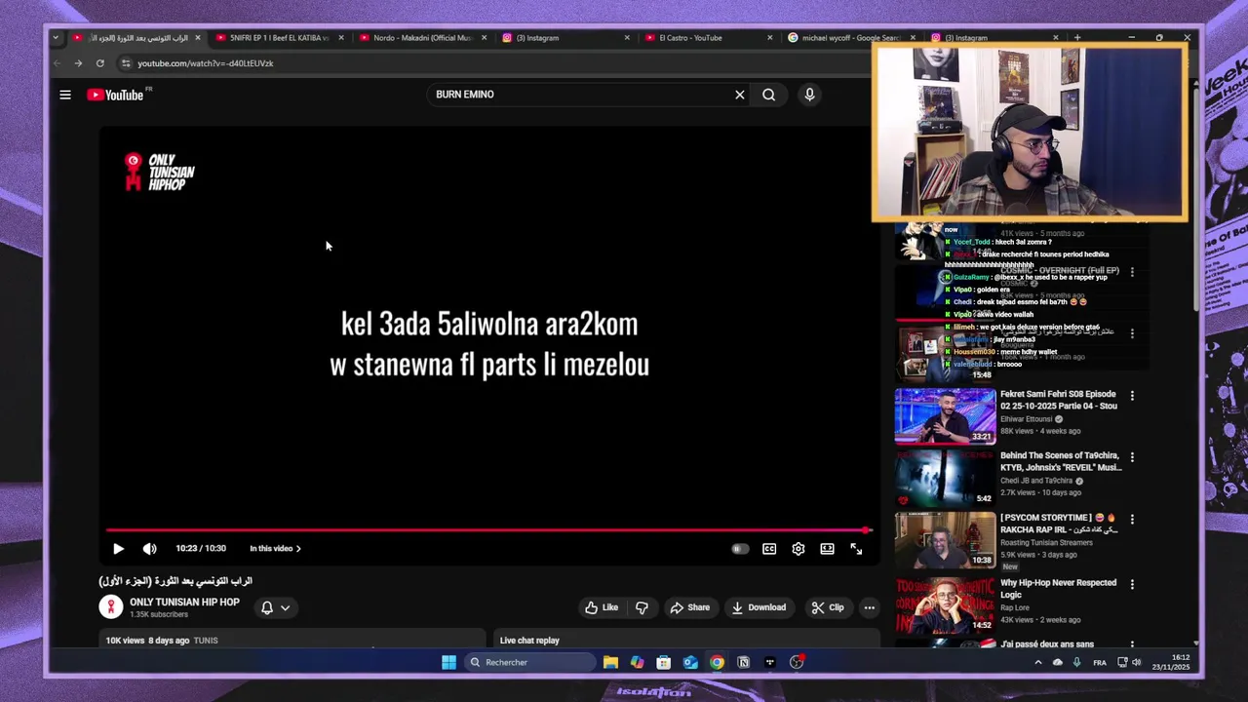Open File Explorer from the taskbar
This screenshot has height=702, width=1248.
610,662
